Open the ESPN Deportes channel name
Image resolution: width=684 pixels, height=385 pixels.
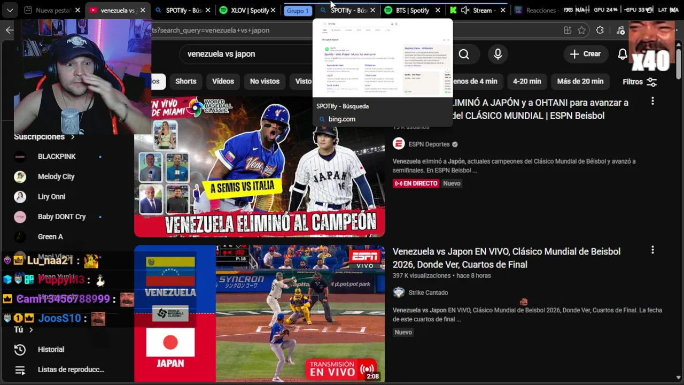pyautogui.click(x=429, y=144)
